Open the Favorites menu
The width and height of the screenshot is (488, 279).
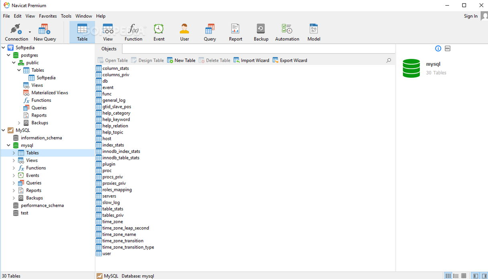[48, 16]
